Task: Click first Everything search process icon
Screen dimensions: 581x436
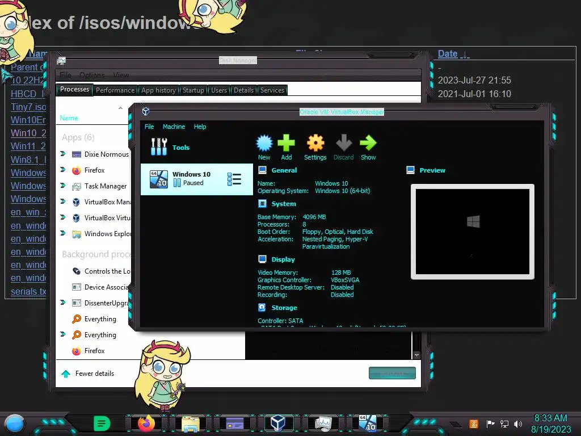Action: [x=77, y=319]
